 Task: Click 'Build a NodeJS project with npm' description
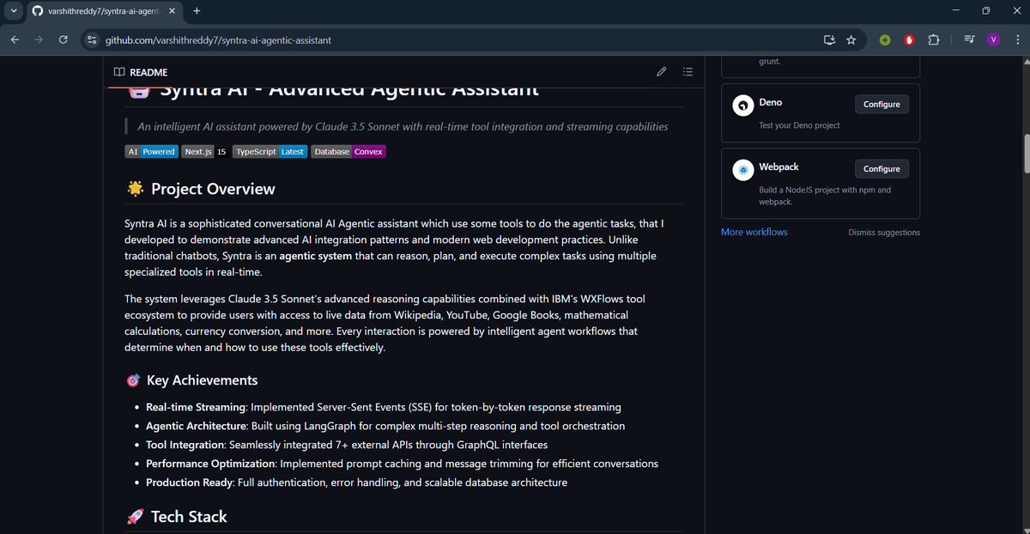point(825,196)
